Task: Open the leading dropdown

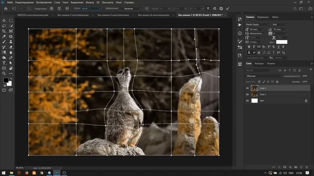Action: [x=280, y=29]
